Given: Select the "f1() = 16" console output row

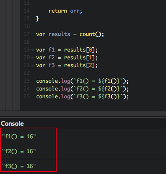Looking at the screenshot, I should (83, 137).
